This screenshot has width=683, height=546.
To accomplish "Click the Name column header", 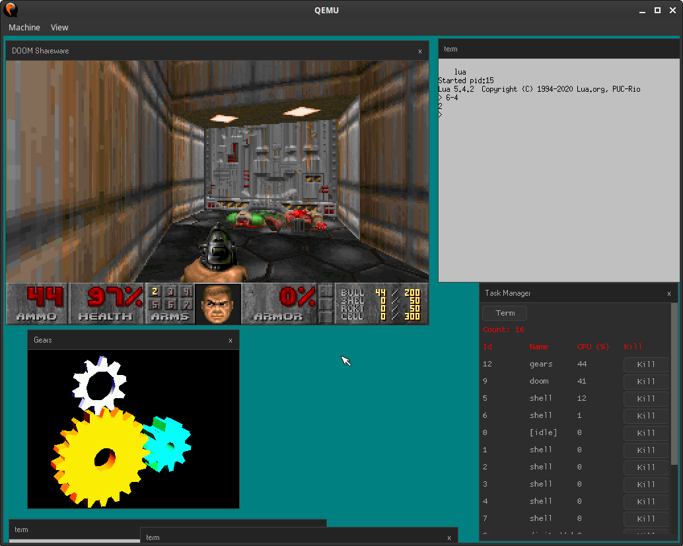I will click(x=539, y=347).
